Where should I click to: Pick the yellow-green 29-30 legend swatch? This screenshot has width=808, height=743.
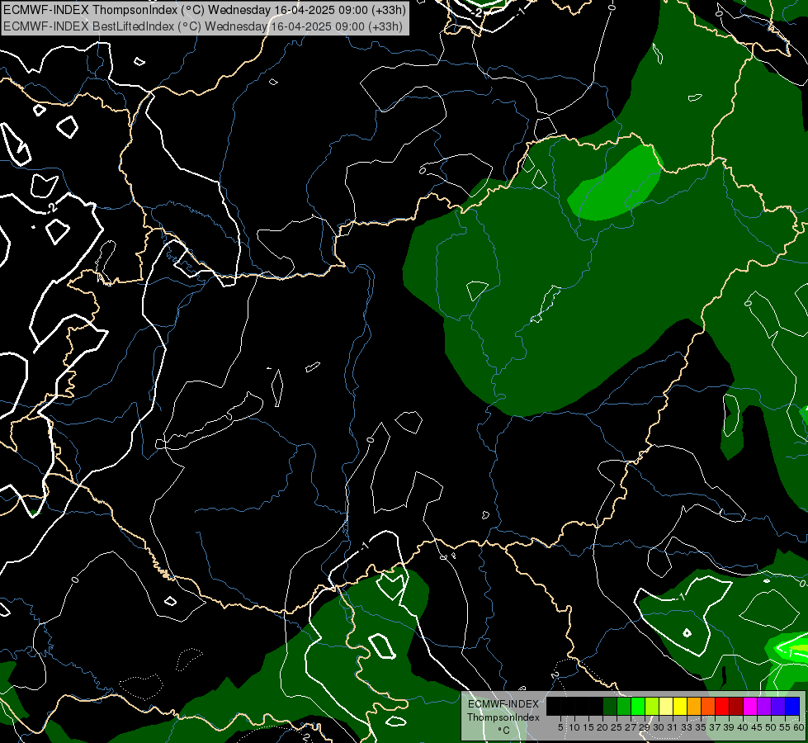(x=652, y=706)
